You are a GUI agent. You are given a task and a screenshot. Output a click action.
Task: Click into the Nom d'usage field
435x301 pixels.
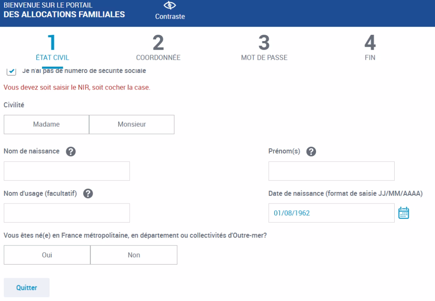(67, 213)
